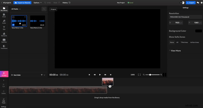Rewind the playback
The width and height of the screenshot is (203, 108).
coord(95,75)
